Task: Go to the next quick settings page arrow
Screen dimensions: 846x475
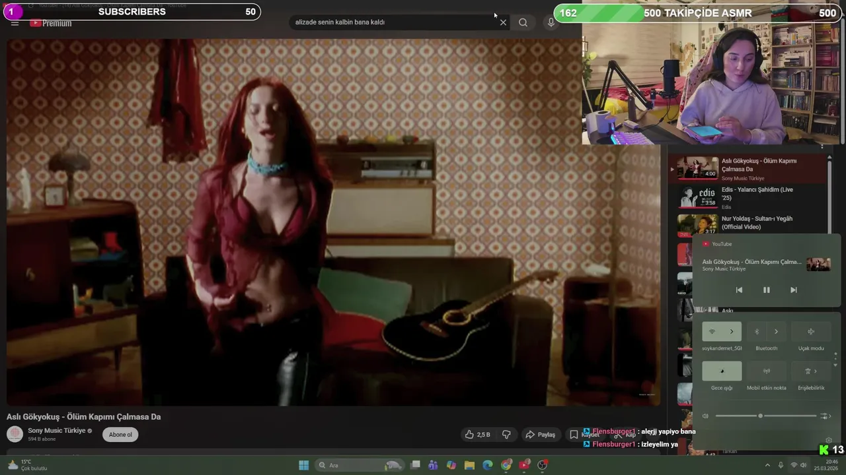Action: pos(835,365)
